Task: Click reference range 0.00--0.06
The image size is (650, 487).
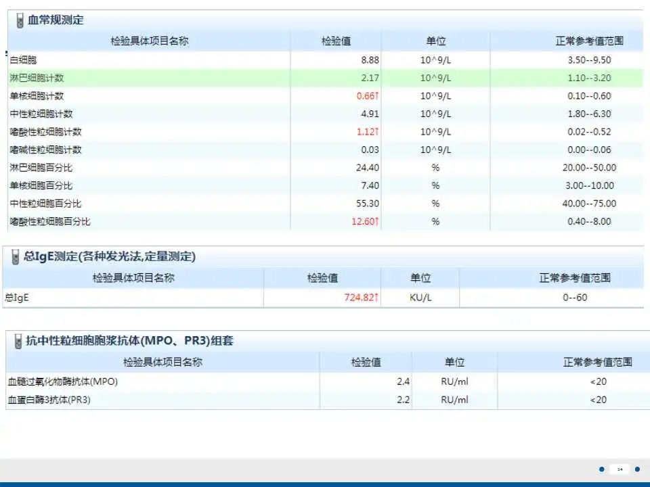Action: click(589, 150)
